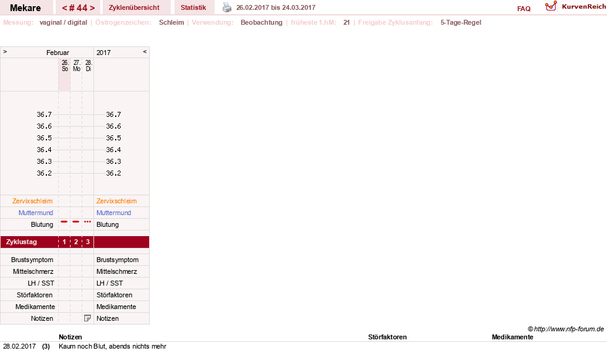Click the Schleim setting value
607x361 pixels.
(171, 22)
